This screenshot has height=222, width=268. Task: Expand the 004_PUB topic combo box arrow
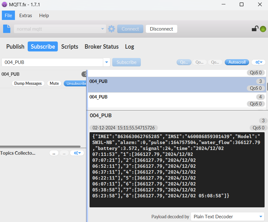tap(106, 62)
